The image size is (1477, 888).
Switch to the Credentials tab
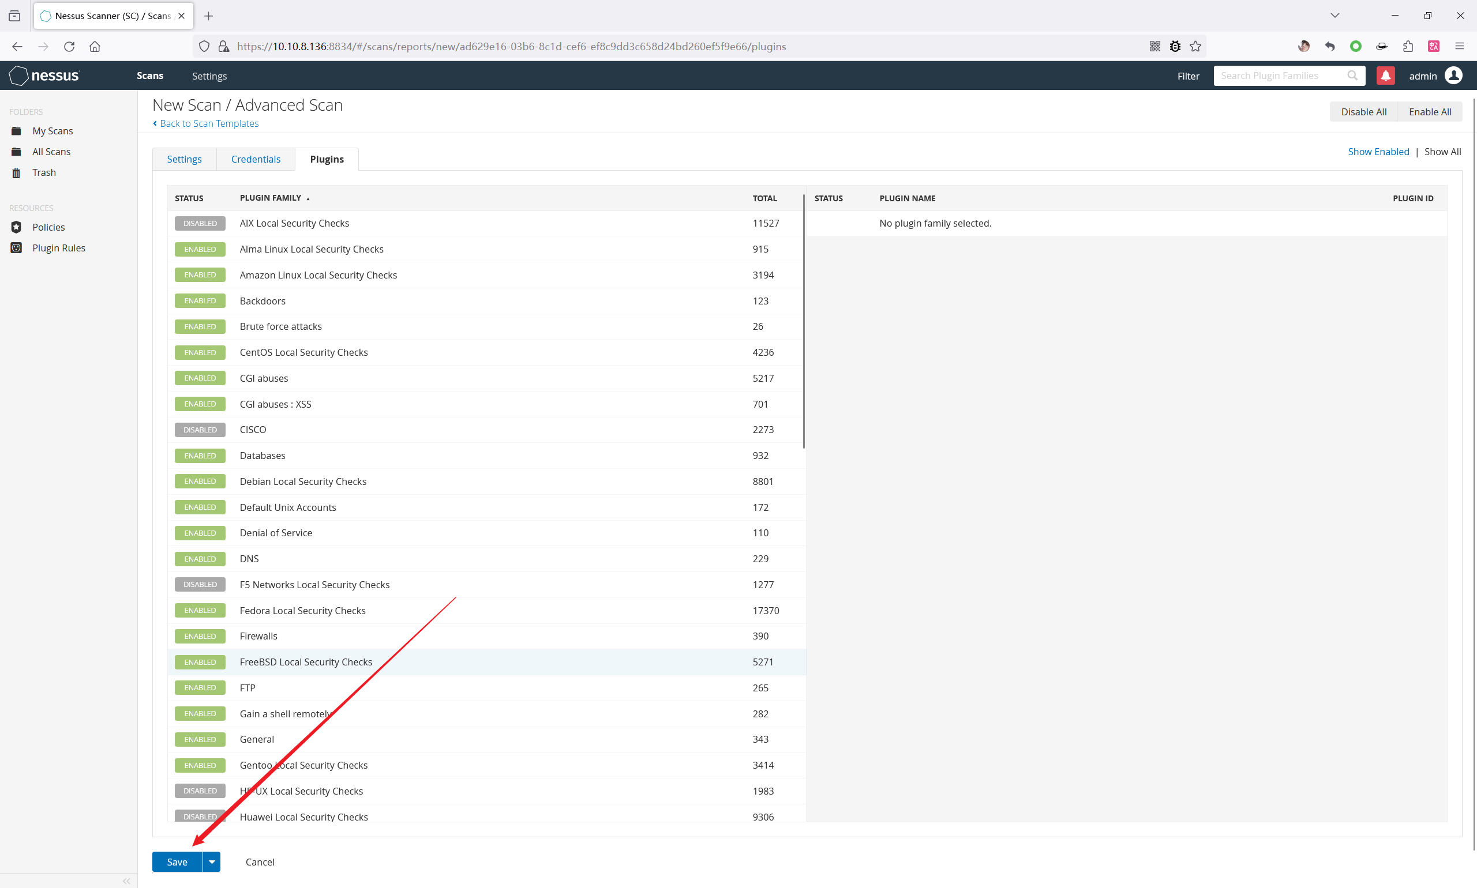coord(256,159)
